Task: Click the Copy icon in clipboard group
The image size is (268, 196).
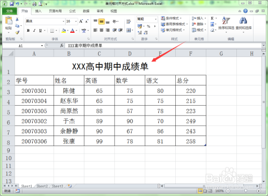Action: pyautogui.click(x=17, y=26)
